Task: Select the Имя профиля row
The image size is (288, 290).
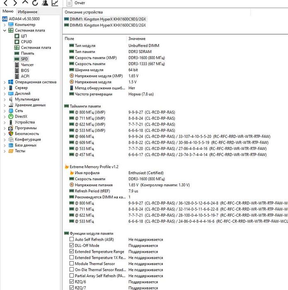Action: click(x=116, y=173)
